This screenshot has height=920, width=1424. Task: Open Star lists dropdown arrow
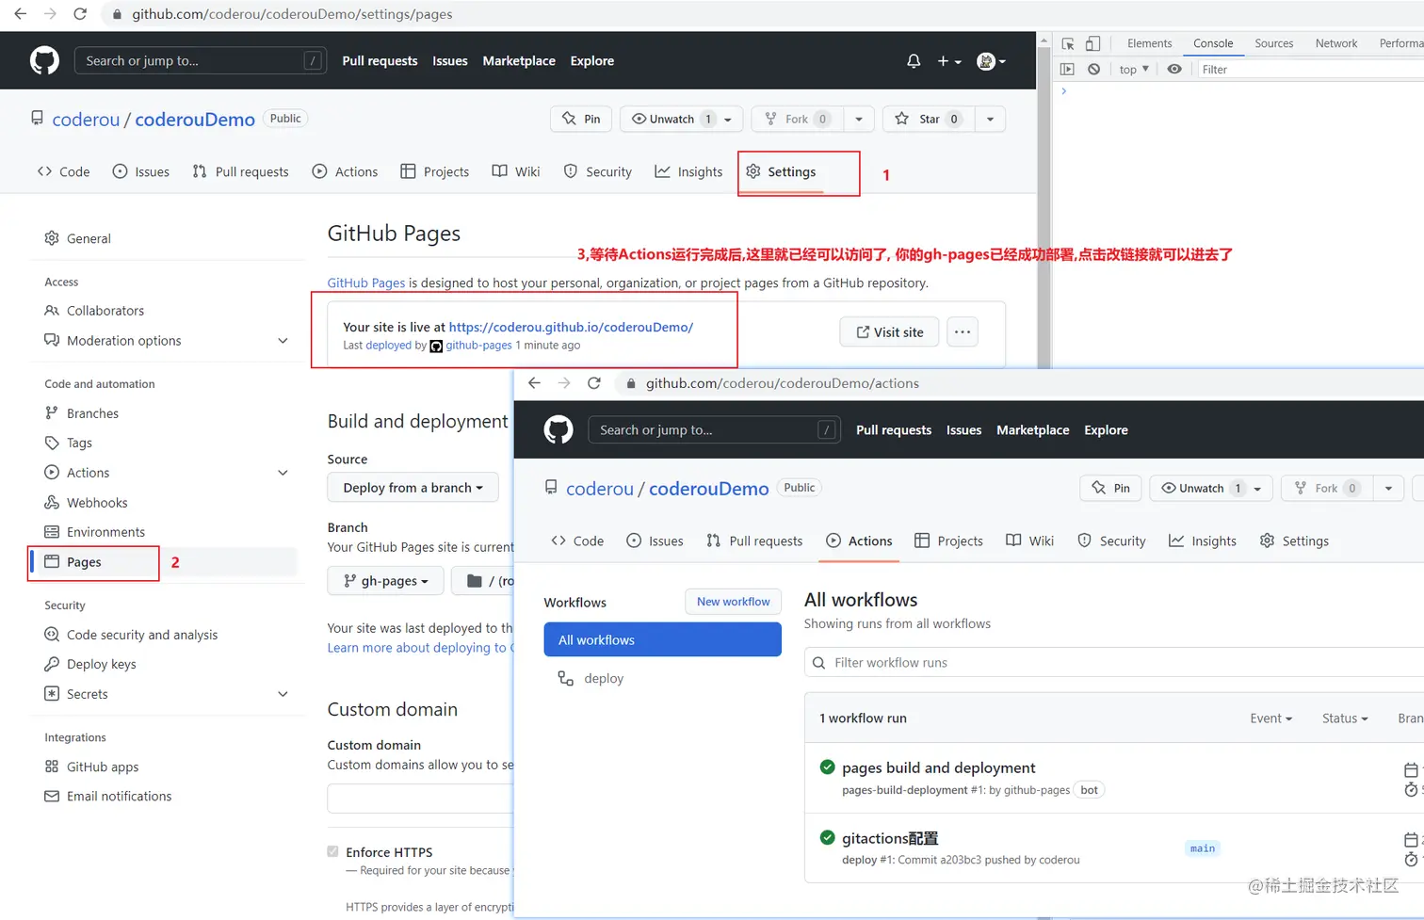tap(990, 120)
